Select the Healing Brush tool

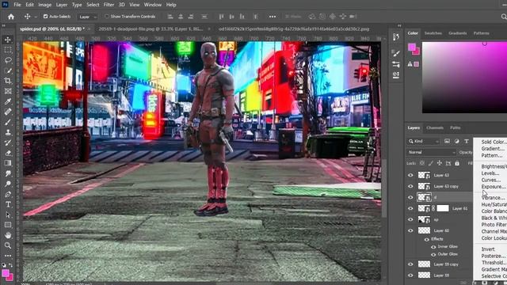point(8,112)
